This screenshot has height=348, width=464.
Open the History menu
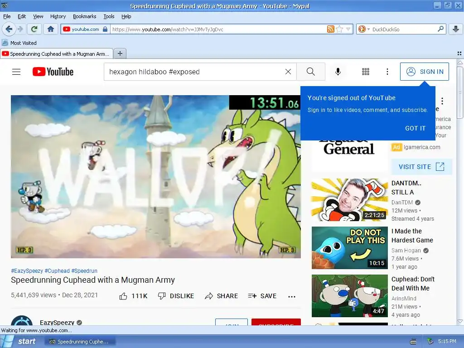coord(58,16)
